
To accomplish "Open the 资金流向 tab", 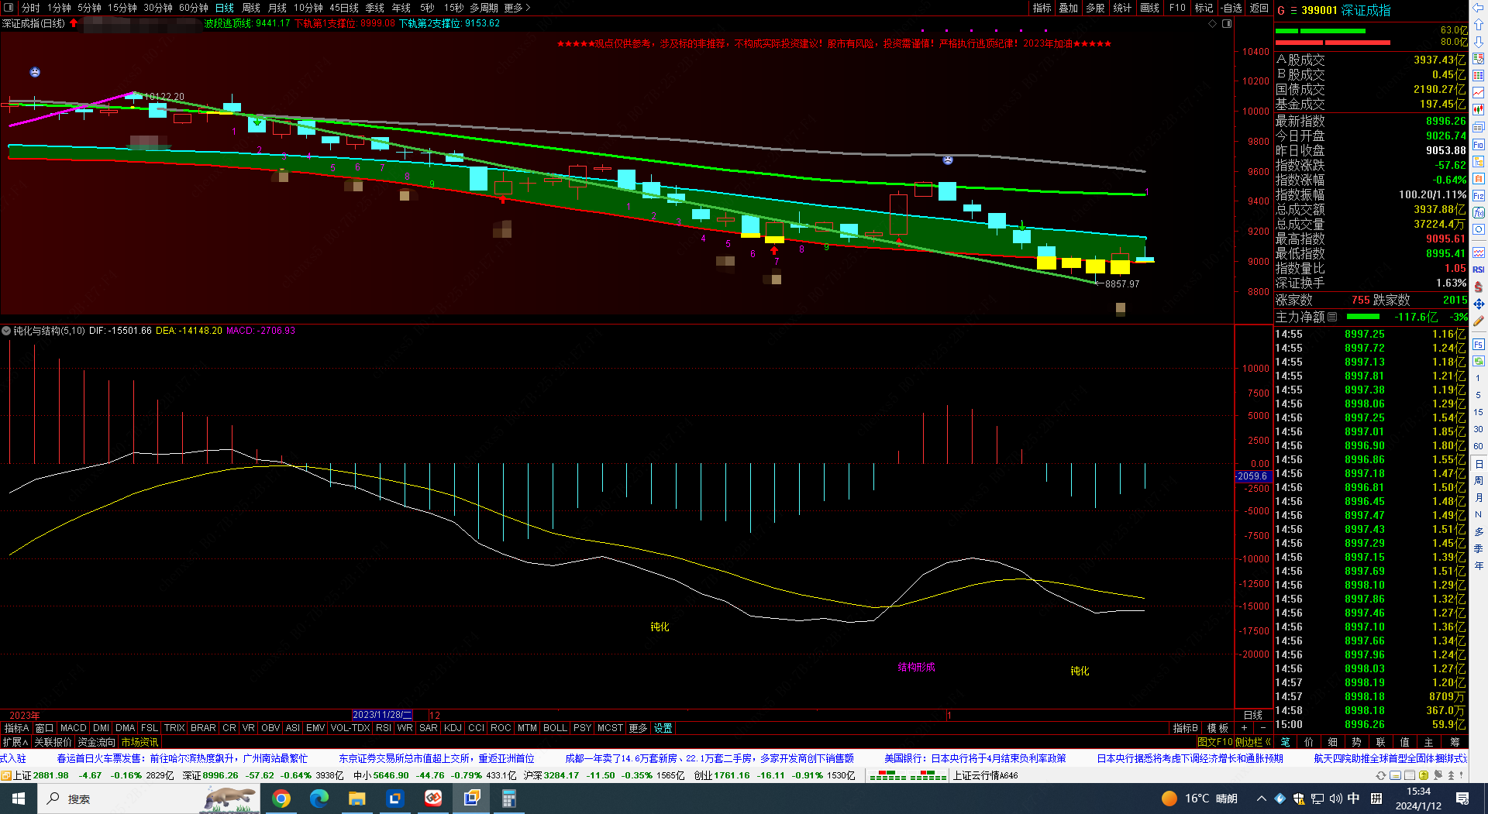I will [97, 742].
